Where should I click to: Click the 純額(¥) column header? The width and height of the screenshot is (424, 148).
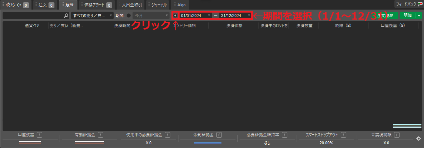[x=343, y=26]
